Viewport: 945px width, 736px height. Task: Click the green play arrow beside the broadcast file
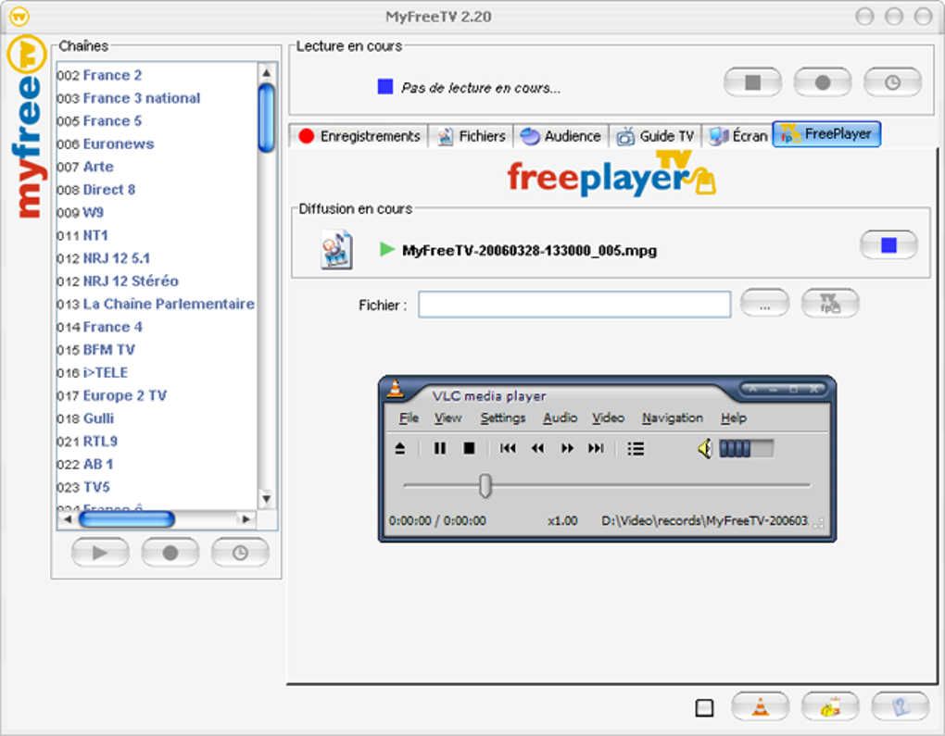(x=387, y=249)
